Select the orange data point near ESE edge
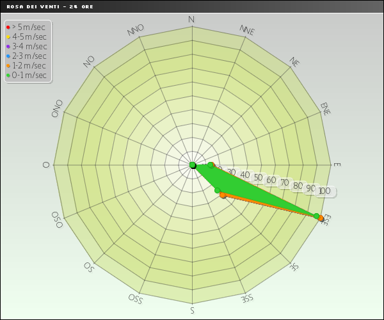Viewport: 384px width, 320px height. click(321, 219)
